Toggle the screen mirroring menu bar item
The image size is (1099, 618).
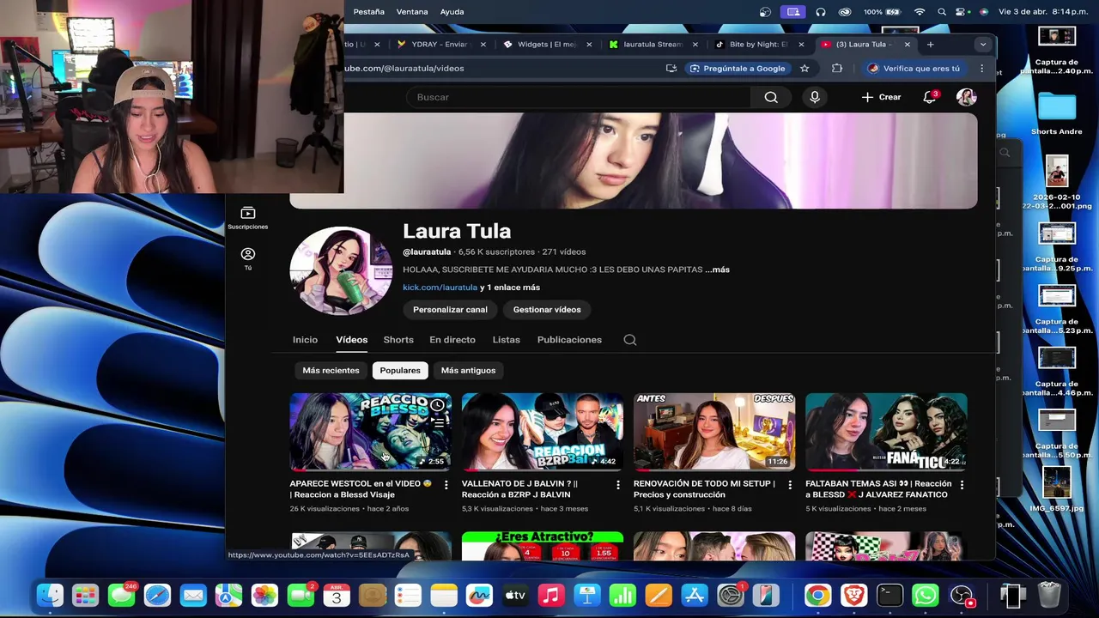(x=792, y=12)
